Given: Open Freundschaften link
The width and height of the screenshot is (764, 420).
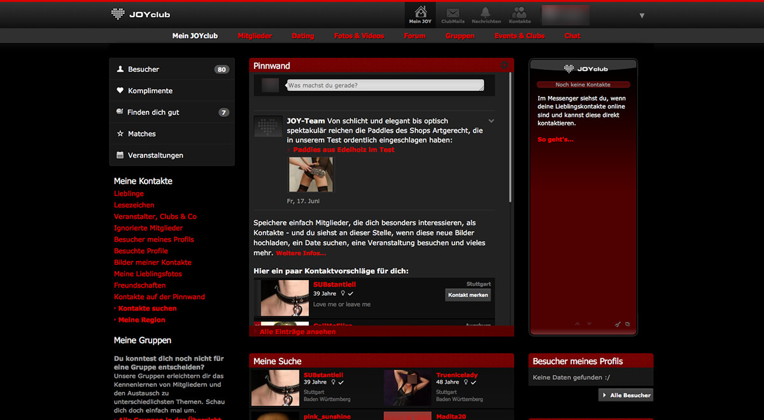Looking at the screenshot, I should tap(139, 285).
